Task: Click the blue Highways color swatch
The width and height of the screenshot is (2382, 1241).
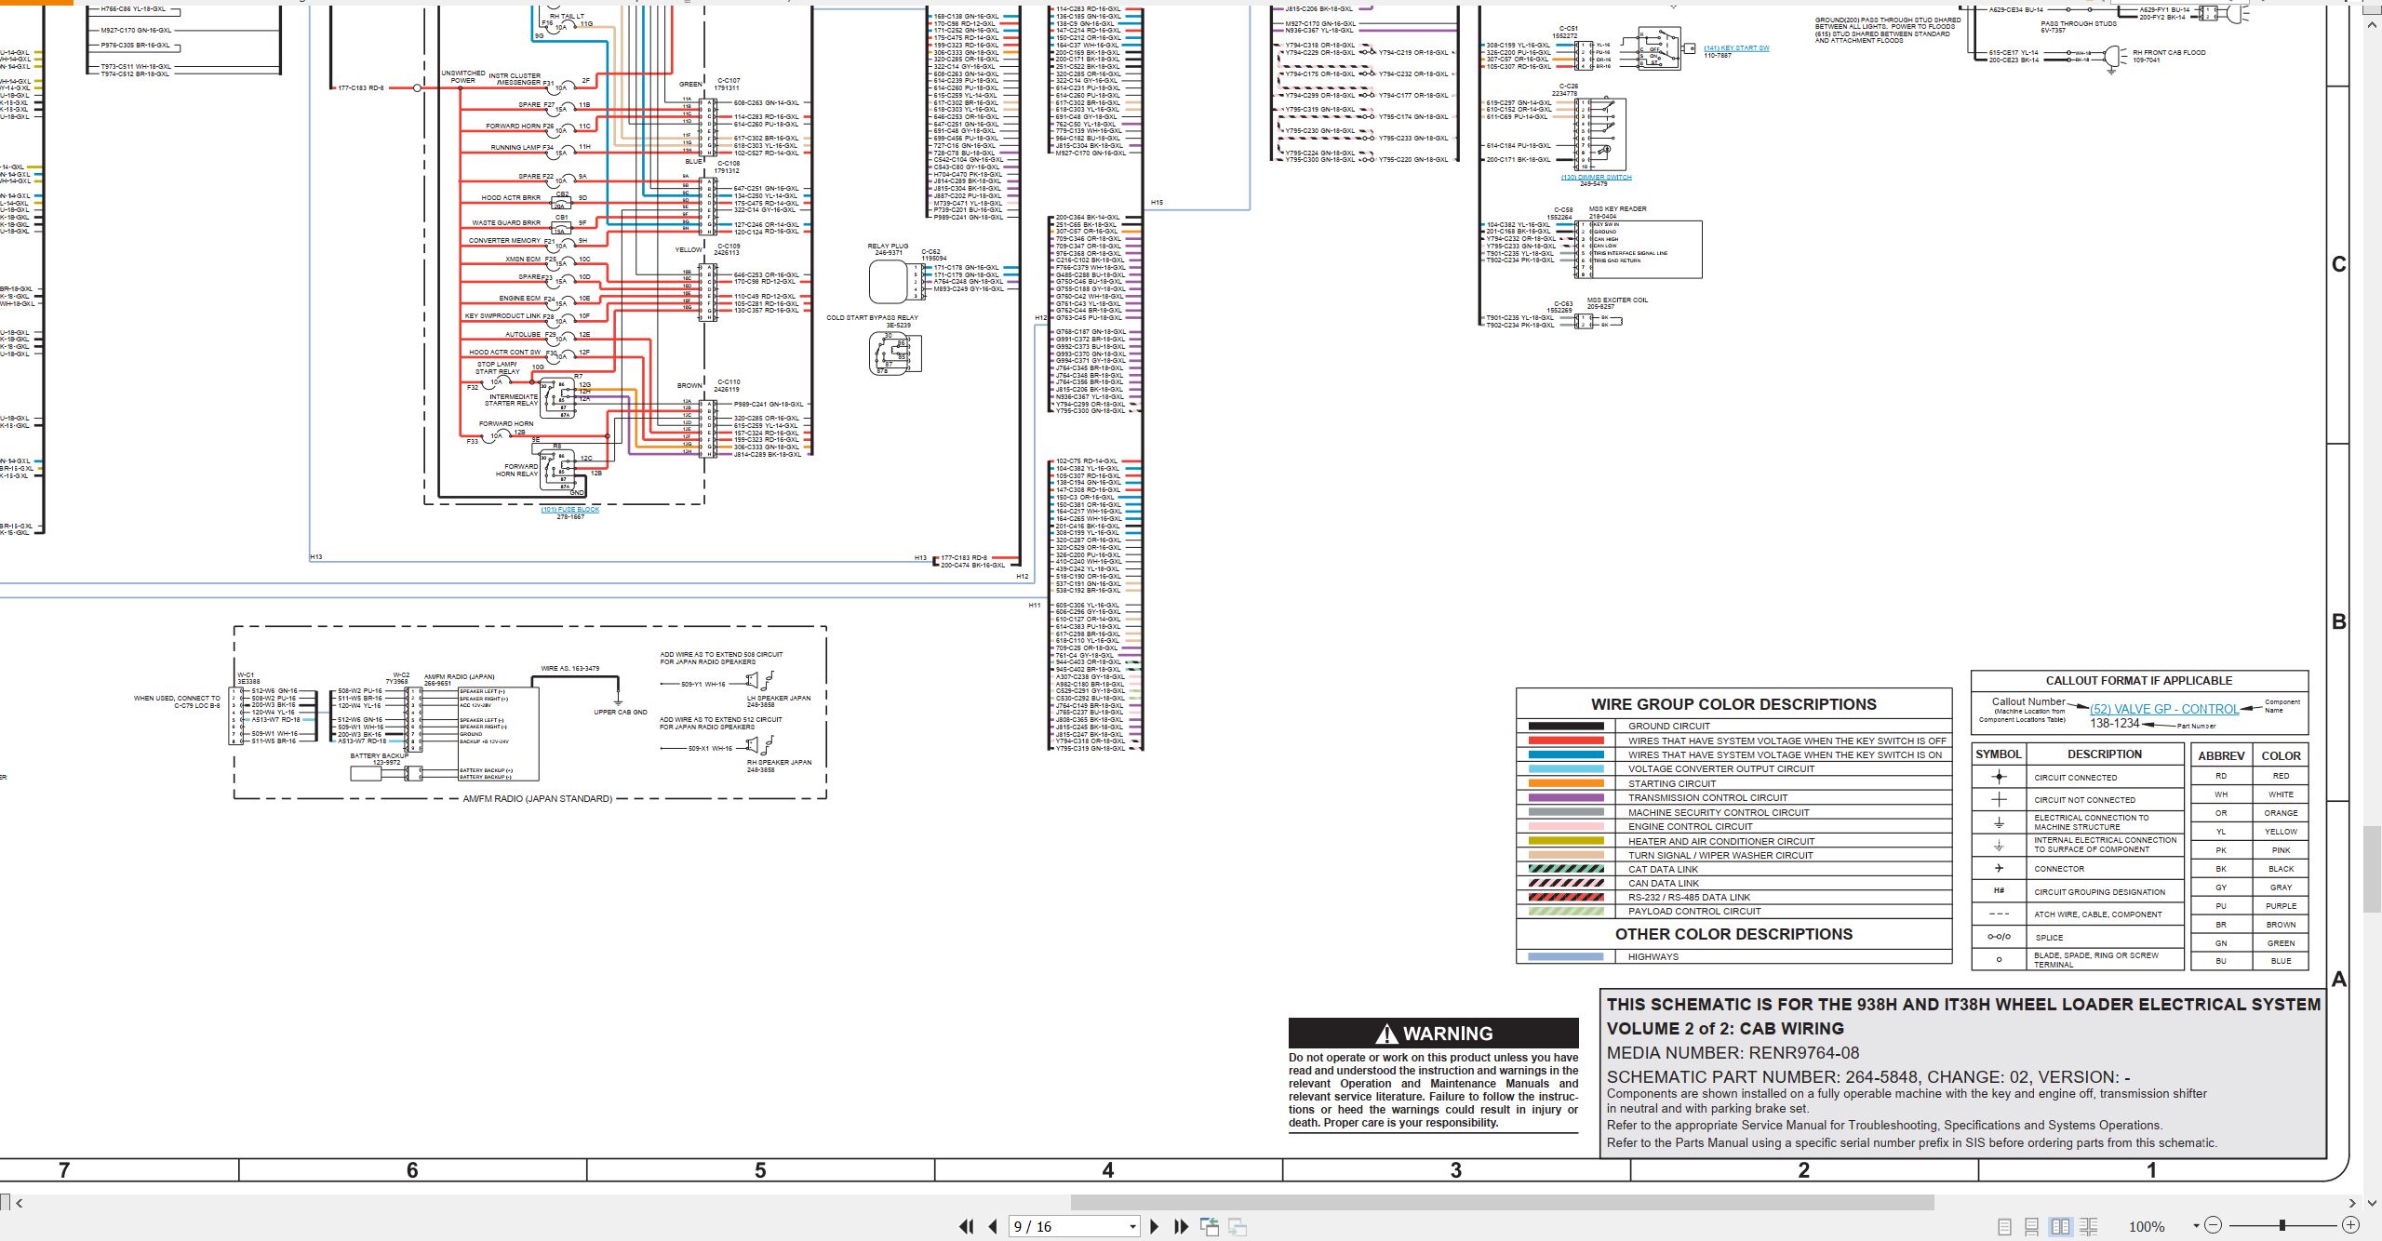Action: pyautogui.click(x=1566, y=957)
